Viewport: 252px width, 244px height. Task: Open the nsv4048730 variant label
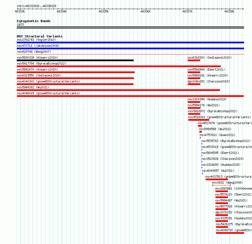(234, 230)
